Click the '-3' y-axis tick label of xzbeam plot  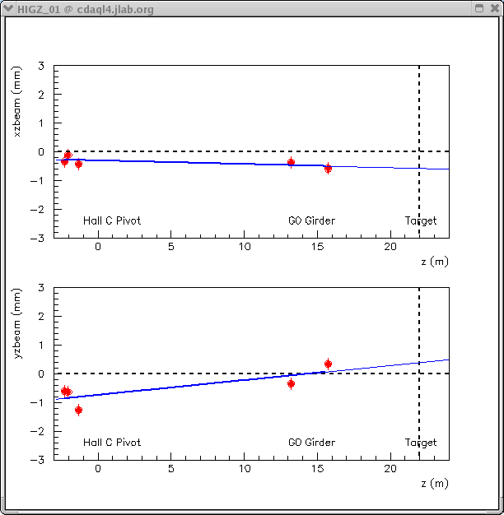pyautogui.click(x=37, y=238)
